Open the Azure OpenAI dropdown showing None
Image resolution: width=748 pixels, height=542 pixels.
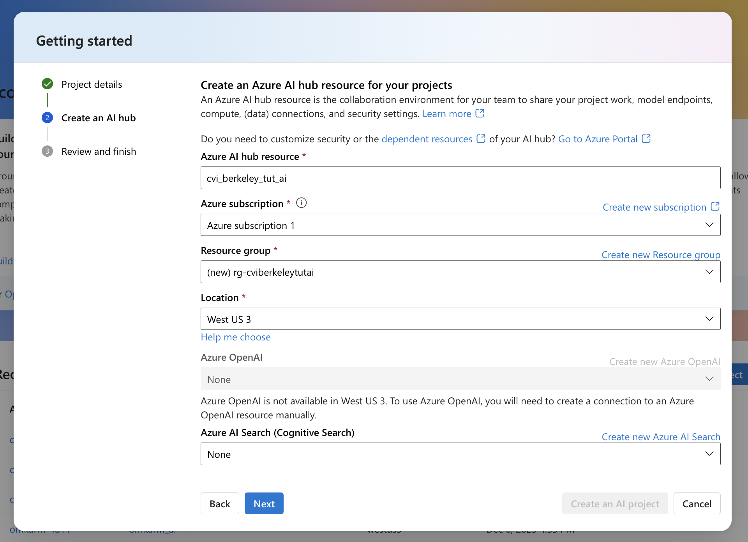(x=460, y=379)
